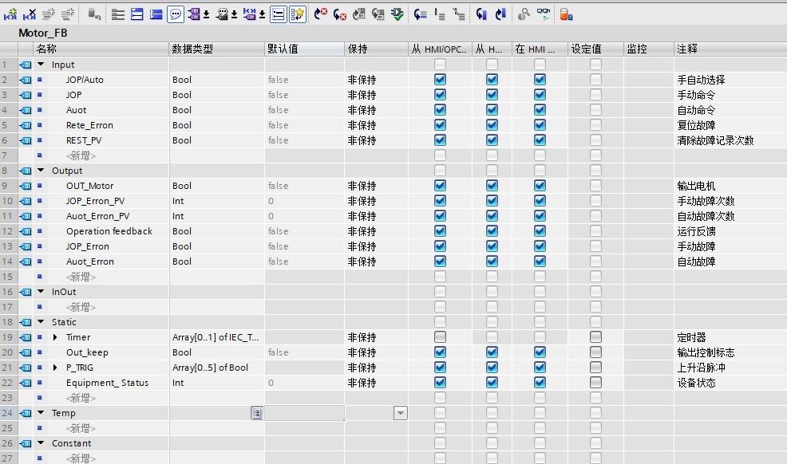Toggle HMI writable checkbox for JOP row
The height and width of the screenshot is (464, 787).
click(492, 95)
